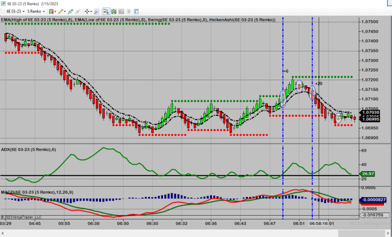Click the 06:36 time axis label
Image resolution: width=392 pixels, height=237 pixels.
click(211, 223)
